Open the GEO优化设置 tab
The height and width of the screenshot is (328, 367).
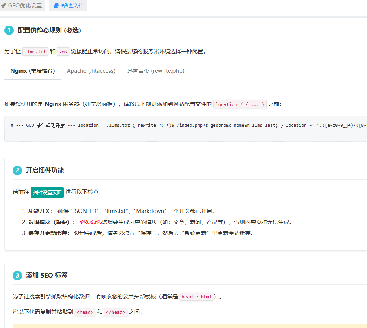tap(24, 6)
